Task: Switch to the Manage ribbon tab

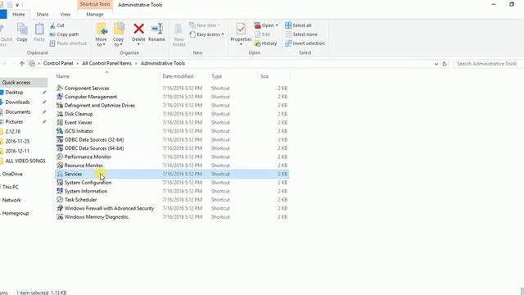Action: (95, 15)
